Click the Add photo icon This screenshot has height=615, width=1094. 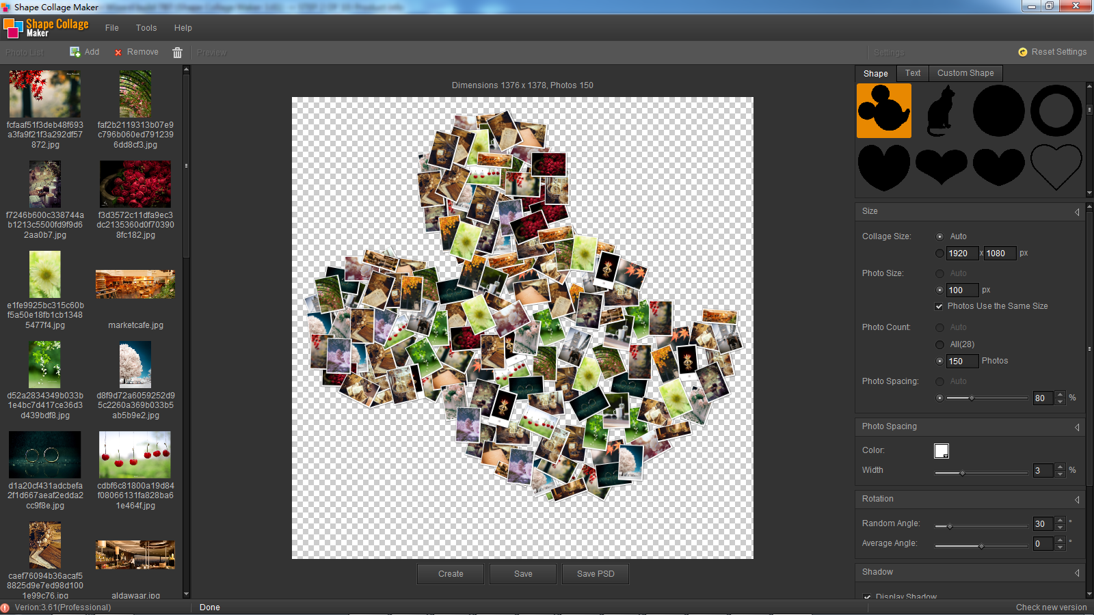pos(75,52)
